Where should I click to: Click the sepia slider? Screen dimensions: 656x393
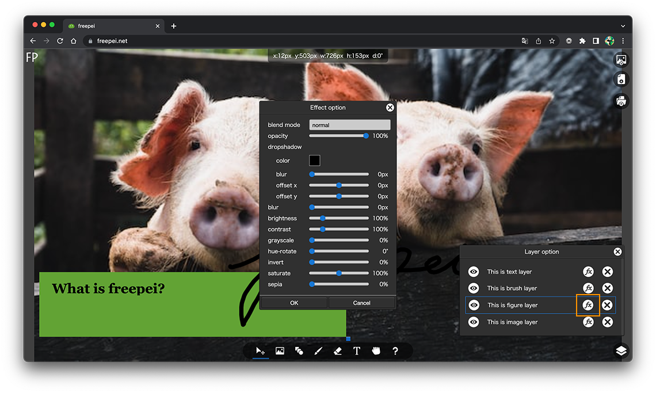click(x=339, y=284)
